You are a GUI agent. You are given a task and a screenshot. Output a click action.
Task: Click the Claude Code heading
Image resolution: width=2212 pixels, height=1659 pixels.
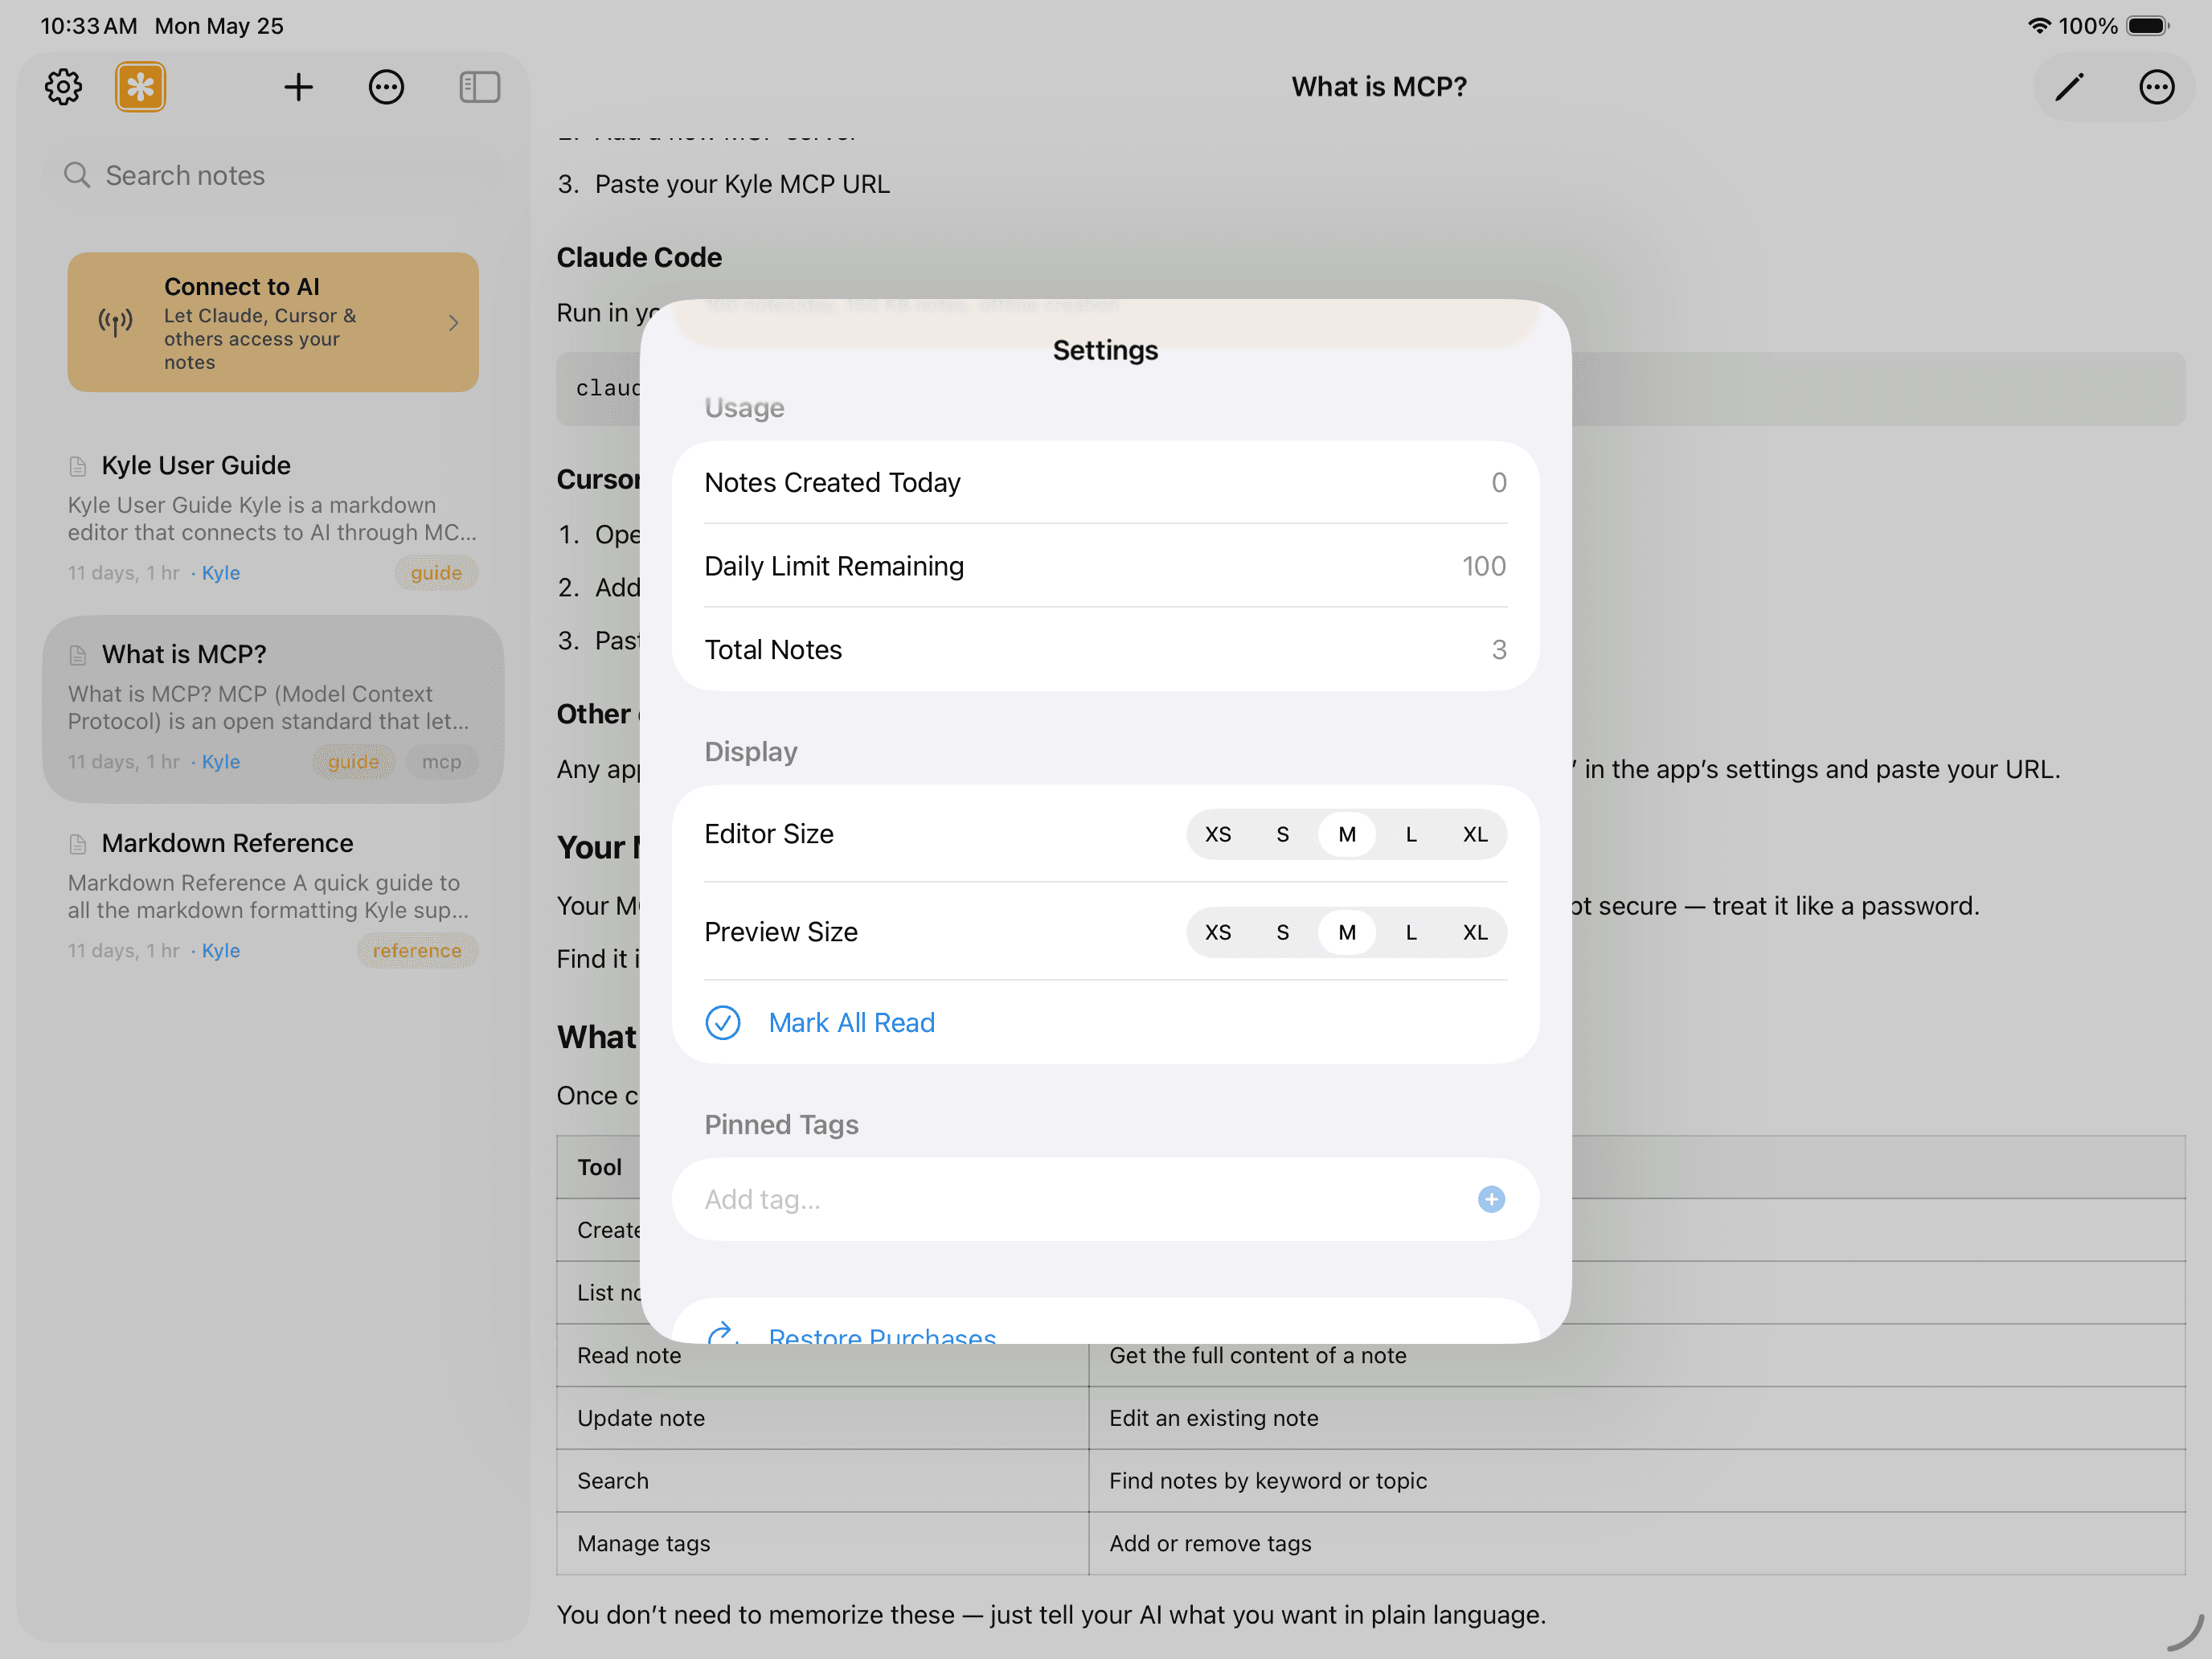pos(639,257)
